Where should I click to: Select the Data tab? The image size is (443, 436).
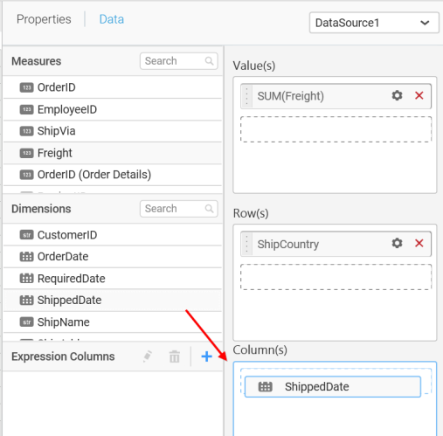[112, 19]
